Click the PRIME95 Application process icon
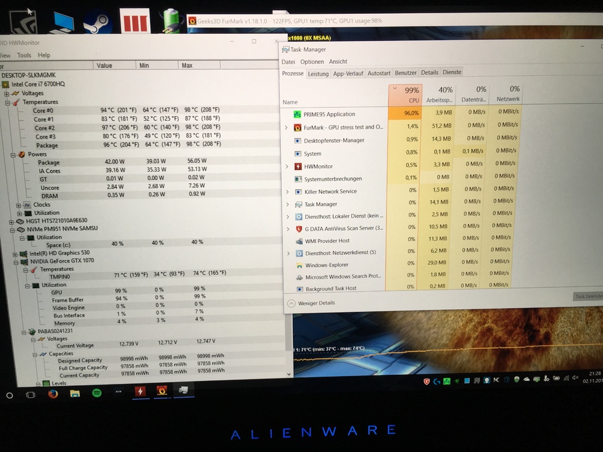The width and height of the screenshot is (603, 452). 297,115
